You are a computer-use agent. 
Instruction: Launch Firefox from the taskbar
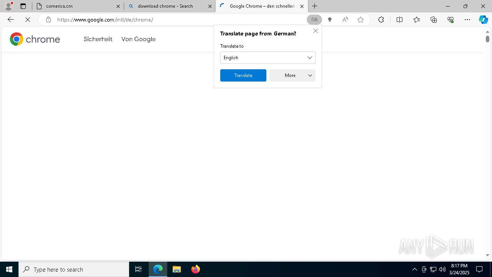196,269
